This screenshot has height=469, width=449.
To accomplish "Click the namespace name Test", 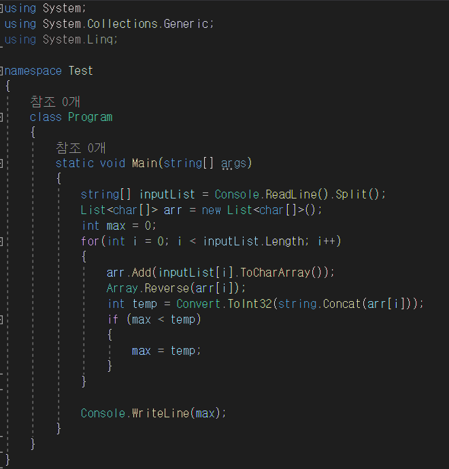I will [x=81, y=71].
